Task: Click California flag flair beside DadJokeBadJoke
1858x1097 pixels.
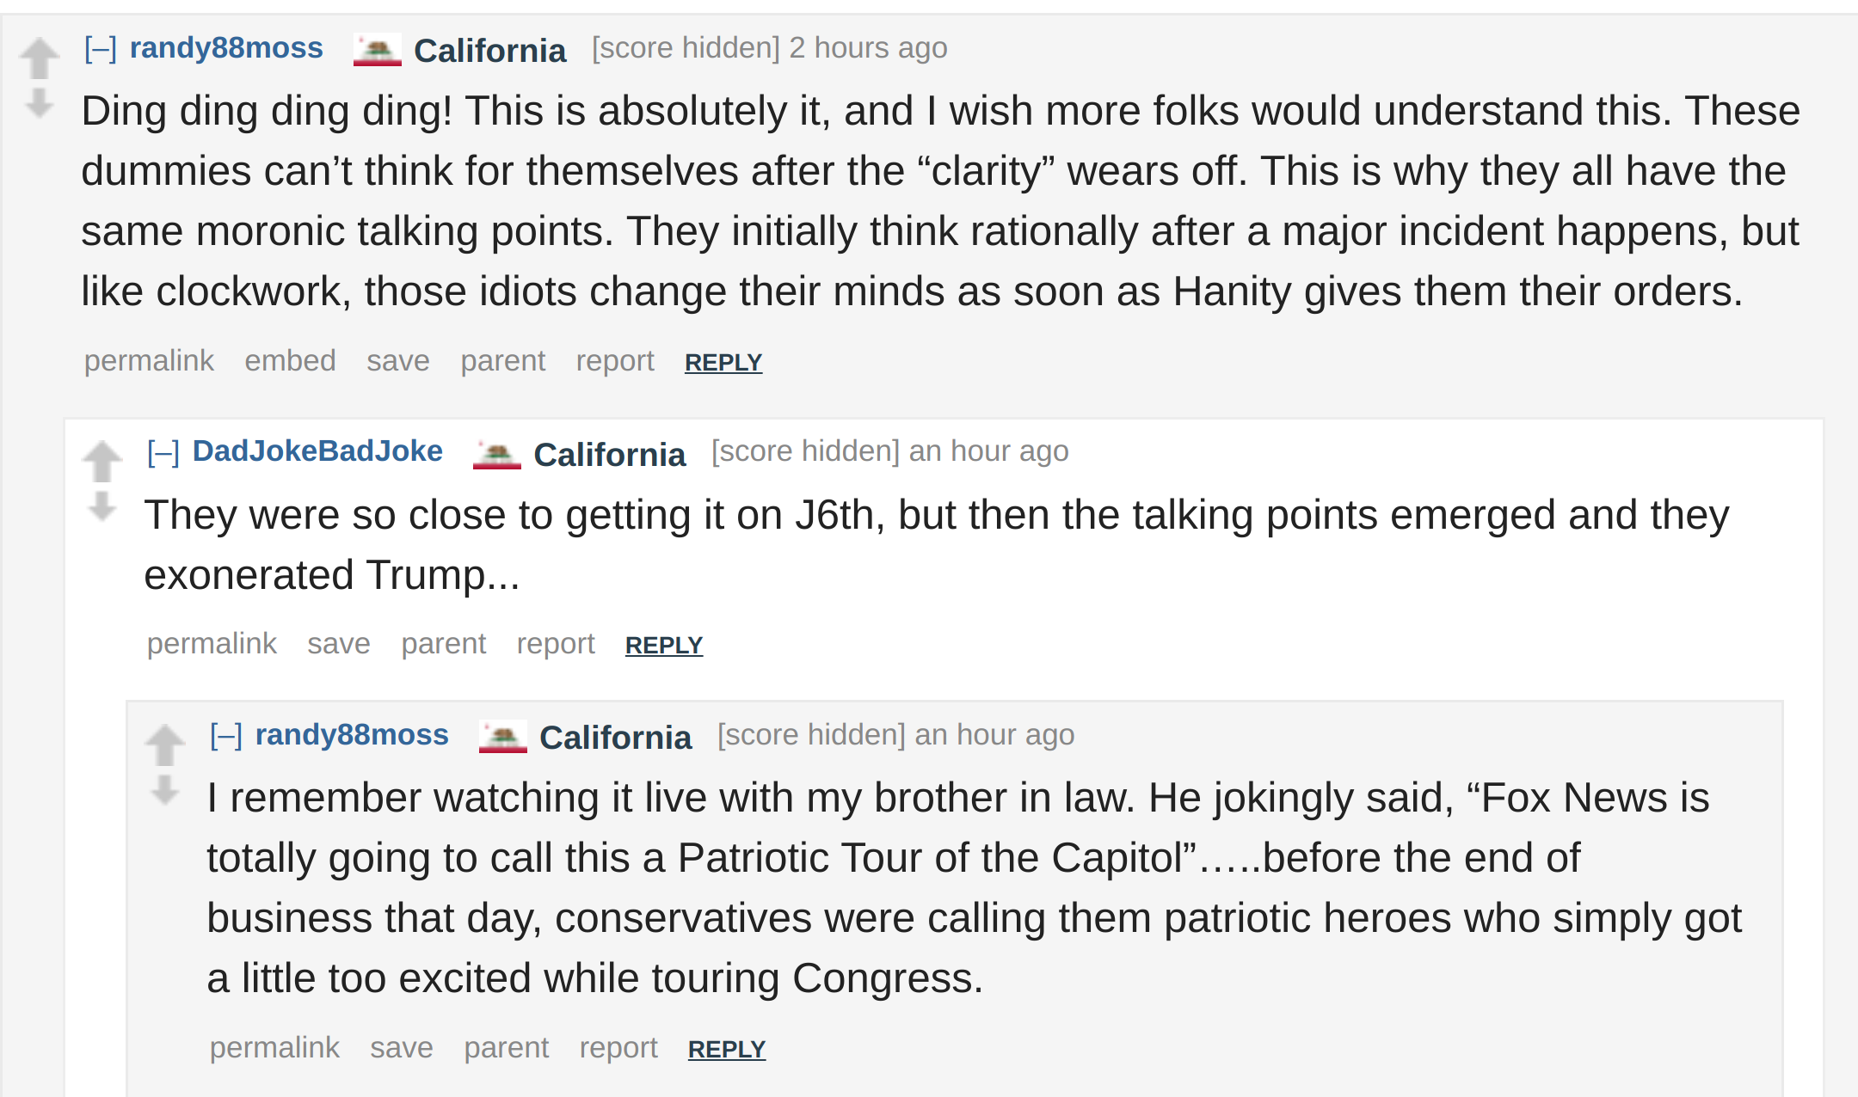Action: point(497,454)
